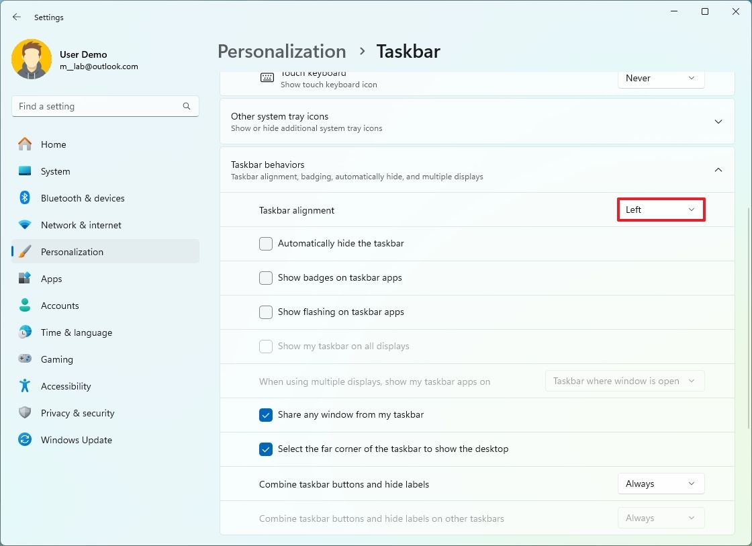Navigate back via Personalization breadcrumb

click(x=281, y=51)
